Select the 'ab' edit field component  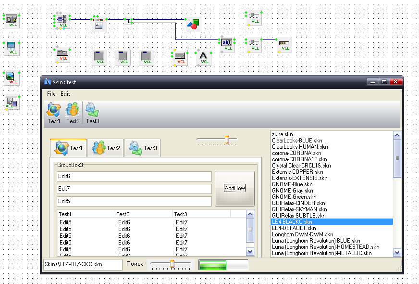point(227,44)
